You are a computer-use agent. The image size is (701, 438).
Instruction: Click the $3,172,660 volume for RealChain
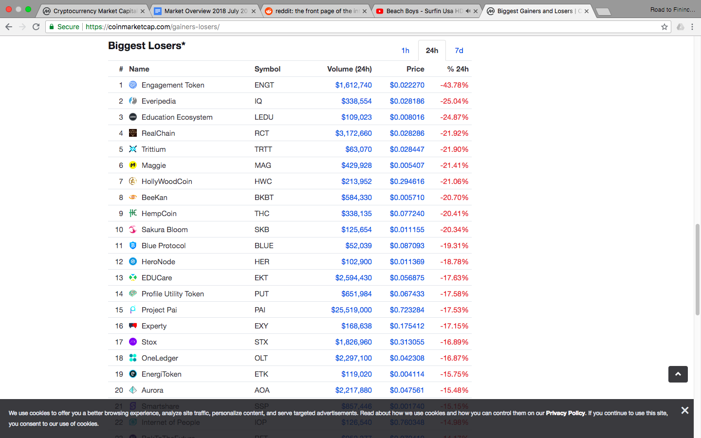click(353, 133)
